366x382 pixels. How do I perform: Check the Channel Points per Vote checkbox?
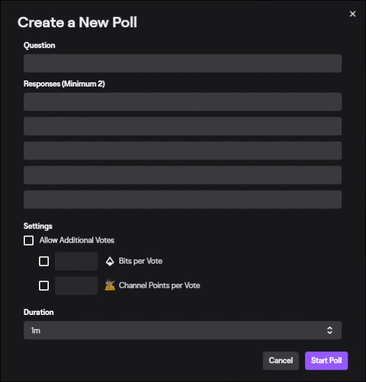44,285
